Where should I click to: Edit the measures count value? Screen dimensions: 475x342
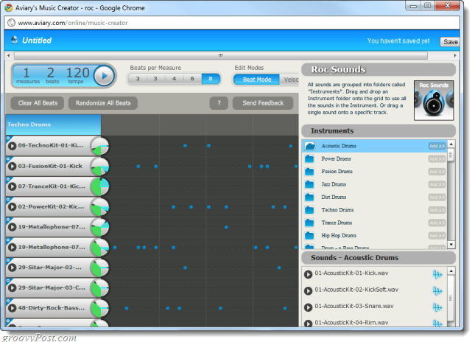coord(27,73)
